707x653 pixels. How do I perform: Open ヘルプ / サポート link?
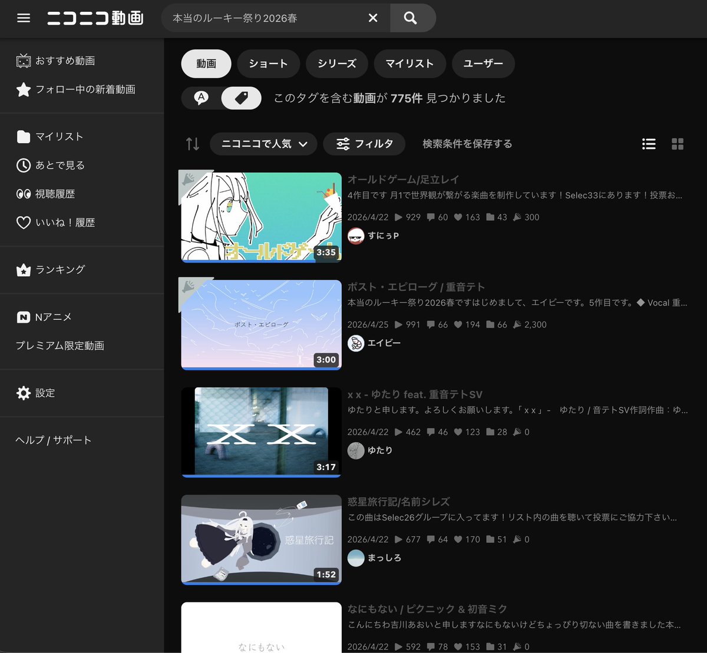[x=54, y=440]
